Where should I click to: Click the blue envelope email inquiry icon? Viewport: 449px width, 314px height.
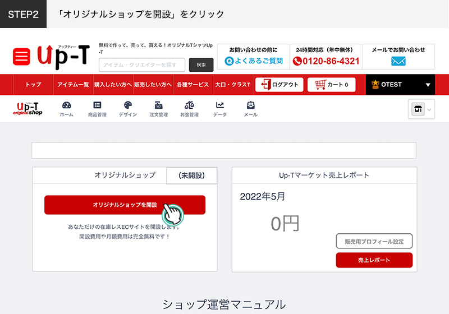pos(398,61)
